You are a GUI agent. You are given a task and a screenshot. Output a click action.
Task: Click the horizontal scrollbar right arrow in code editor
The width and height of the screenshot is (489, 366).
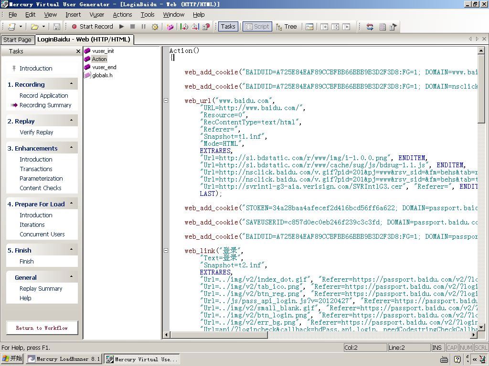pyautogui.click(x=474, y=335)
